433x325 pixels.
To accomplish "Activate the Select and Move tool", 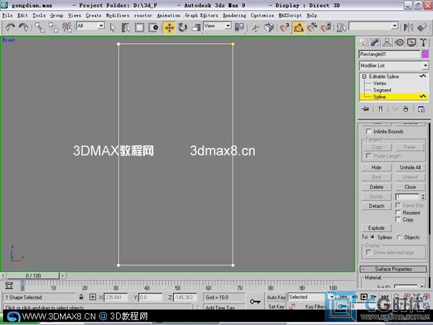I will coord(169,28).
